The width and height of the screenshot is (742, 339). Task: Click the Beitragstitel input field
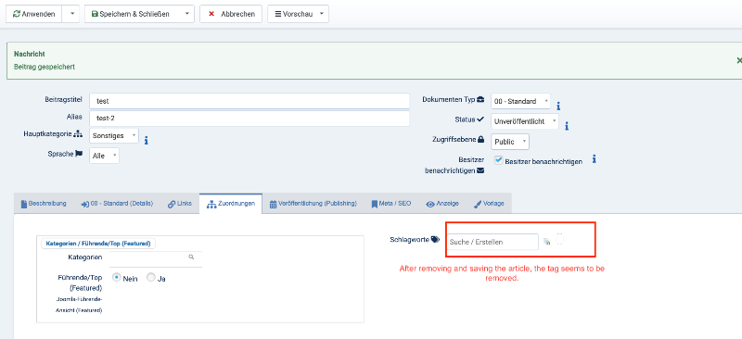click(x=249, y=101)
